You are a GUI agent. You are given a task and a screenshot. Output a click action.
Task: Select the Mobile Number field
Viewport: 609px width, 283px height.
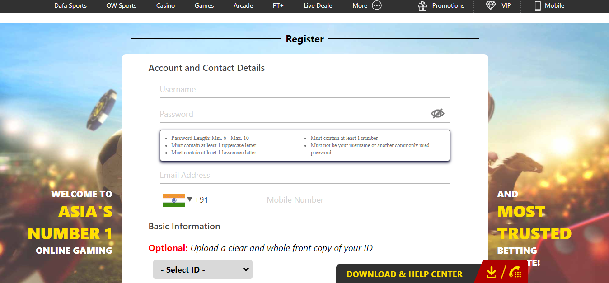(x=358, y=200)
